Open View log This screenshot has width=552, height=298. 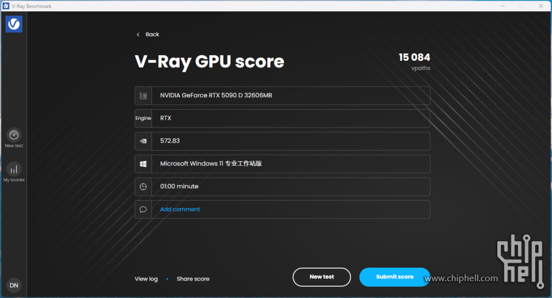coord(146,279)
